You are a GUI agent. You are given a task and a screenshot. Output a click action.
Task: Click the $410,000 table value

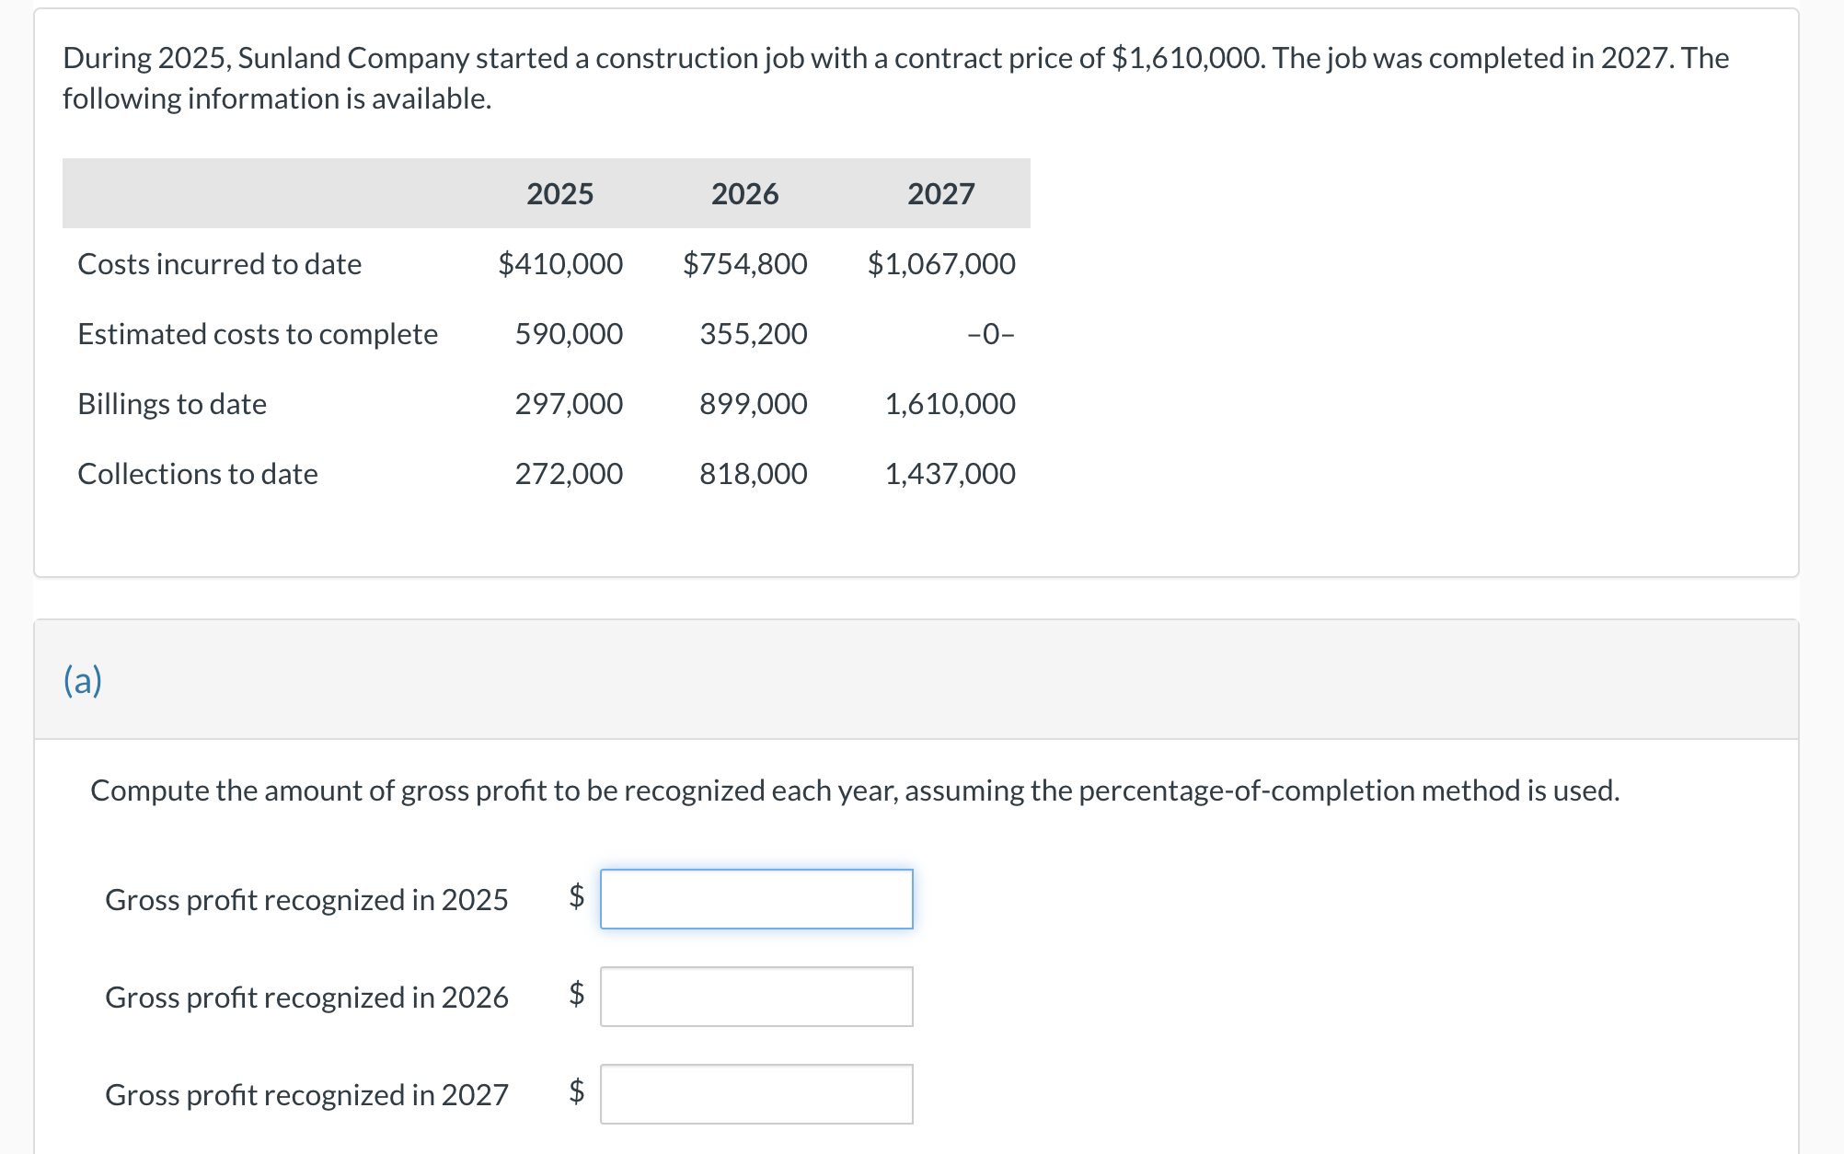559,264
